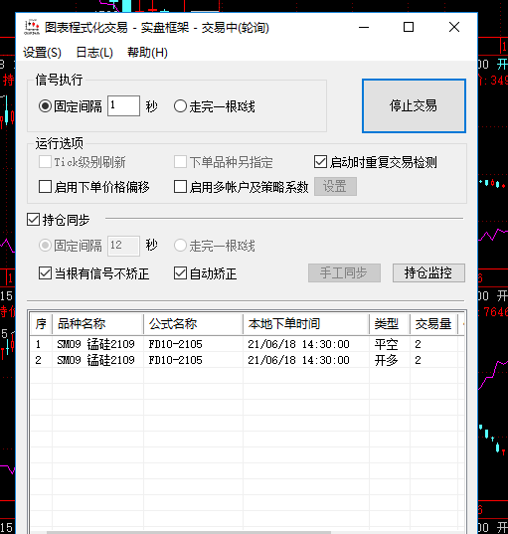
Task: Click the 序 column header
Action: (x=41, y=324)
